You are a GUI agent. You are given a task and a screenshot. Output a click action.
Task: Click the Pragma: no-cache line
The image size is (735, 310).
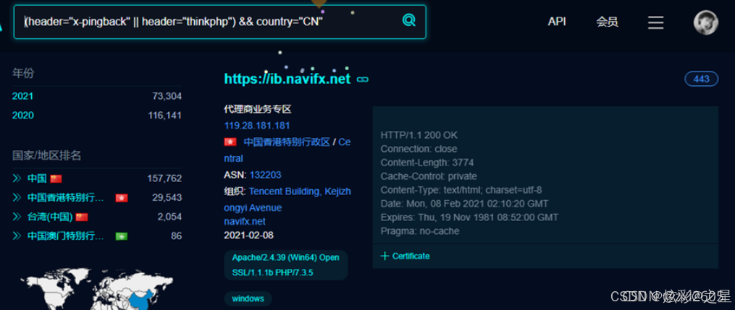[420, 231]
